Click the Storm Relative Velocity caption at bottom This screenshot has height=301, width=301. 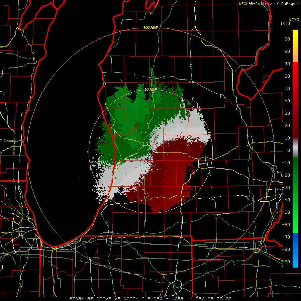click(x=150, y=299)
